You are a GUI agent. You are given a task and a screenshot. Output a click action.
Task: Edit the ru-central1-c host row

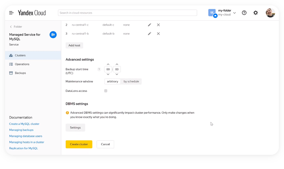point(149,25)
